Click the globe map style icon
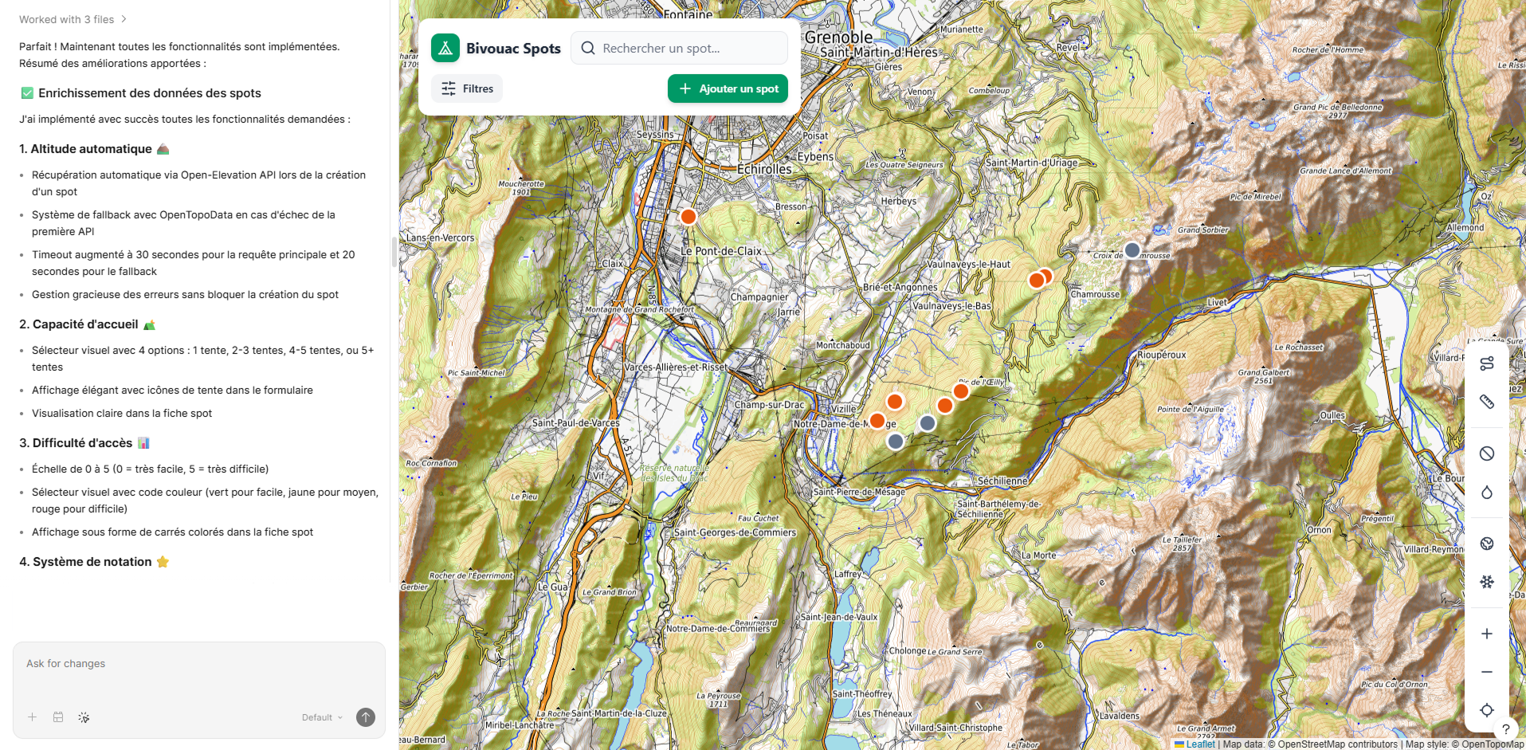This screenshot has width=1526, height=750. (x=1486, y=544)
